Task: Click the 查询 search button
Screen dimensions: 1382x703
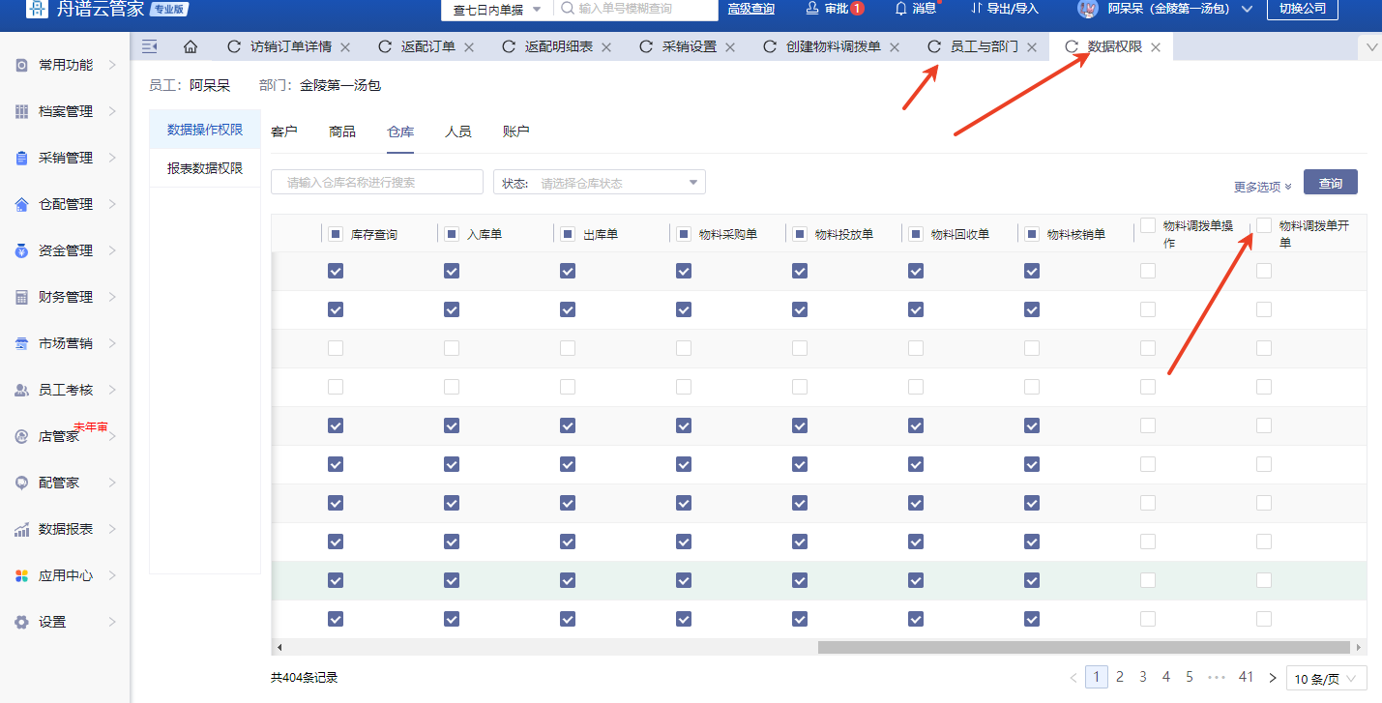Action: [1330, 183]
